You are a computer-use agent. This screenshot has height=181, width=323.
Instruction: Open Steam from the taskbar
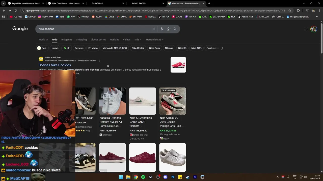click(x=187, y=177)
